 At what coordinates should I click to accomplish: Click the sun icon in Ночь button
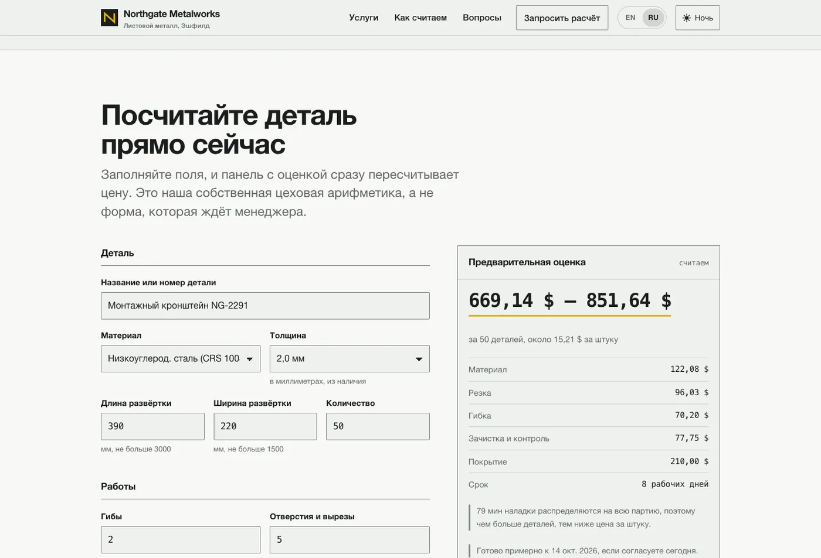[x=687, y=18]
